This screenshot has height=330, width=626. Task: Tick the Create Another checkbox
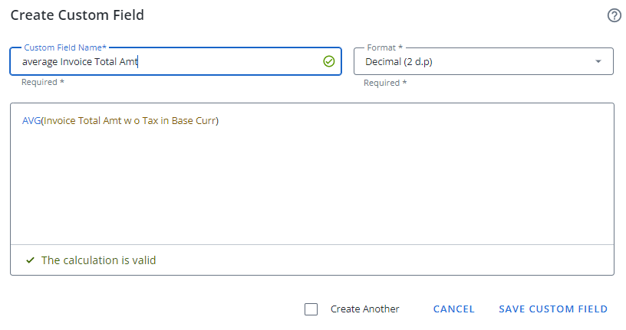pos(311,309)
